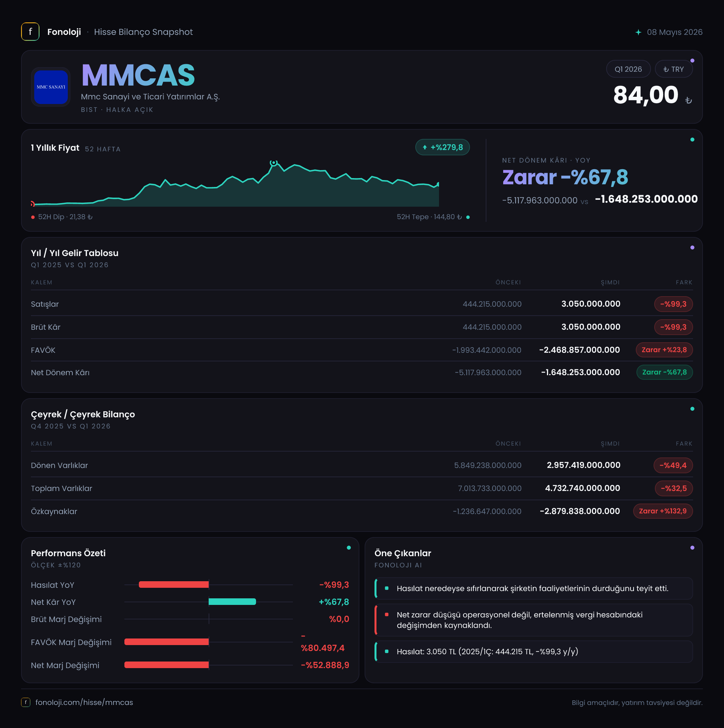
Task: Click the FAVÖK value -2.468.857.000.000
Action: coord(579,350)
